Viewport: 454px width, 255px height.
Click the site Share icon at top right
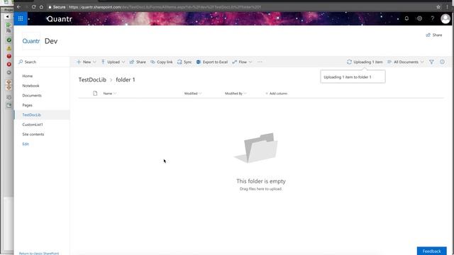tap(428, 35)
